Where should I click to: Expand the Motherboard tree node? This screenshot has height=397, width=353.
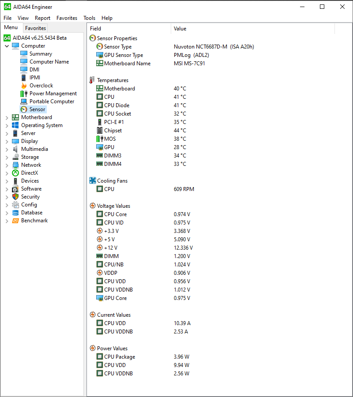7,117
